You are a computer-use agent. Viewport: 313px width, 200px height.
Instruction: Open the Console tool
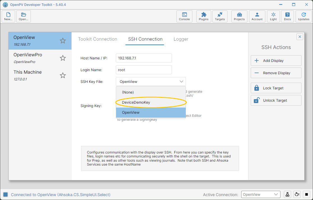pos(184,16)
